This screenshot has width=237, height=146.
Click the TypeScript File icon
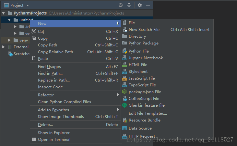click(x=124, y=85)
